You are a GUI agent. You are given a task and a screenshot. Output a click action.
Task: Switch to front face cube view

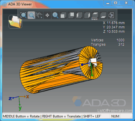click(x=63, y=15)
